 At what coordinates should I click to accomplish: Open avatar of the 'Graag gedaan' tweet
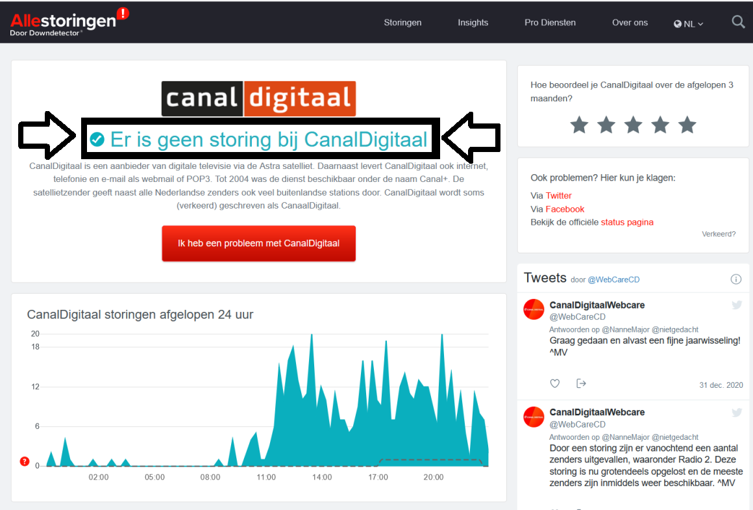click(x=534, y=309)
